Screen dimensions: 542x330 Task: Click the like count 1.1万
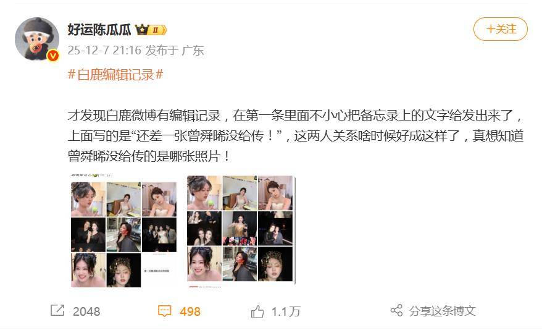coord(286,311)
